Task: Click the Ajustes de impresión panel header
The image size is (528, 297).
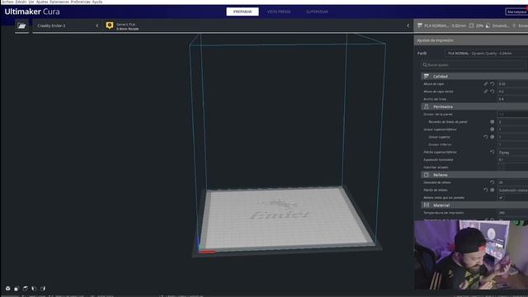Action: 471,40
